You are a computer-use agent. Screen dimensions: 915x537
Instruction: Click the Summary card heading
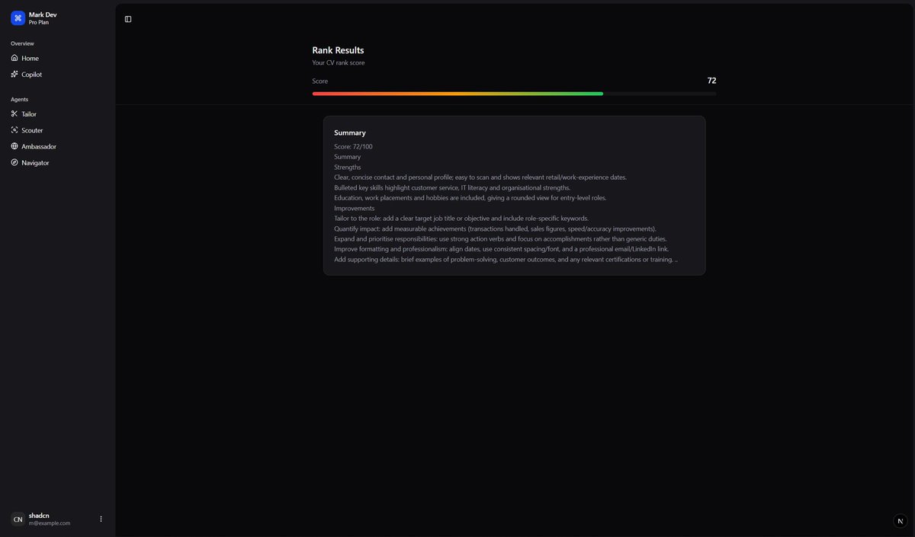pos(349,132)
